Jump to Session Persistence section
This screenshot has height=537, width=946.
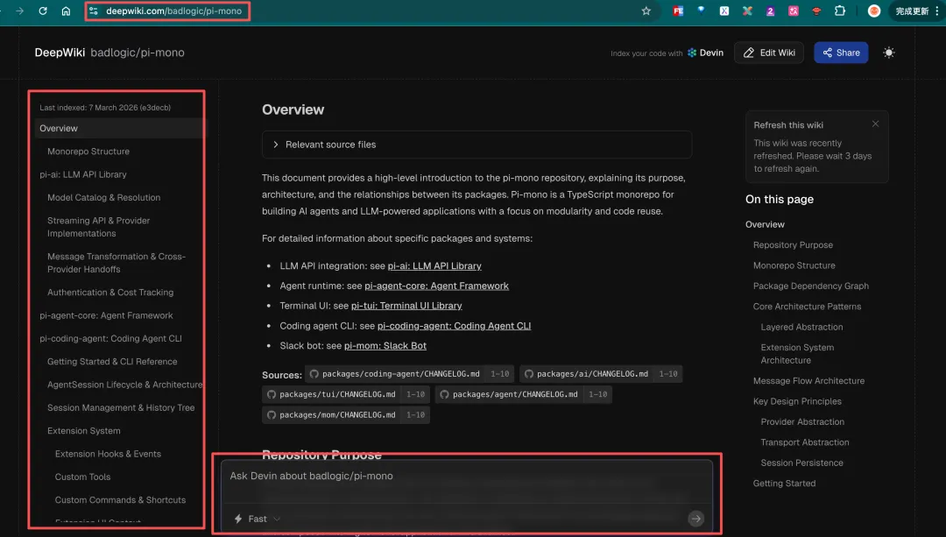(801, 463)
